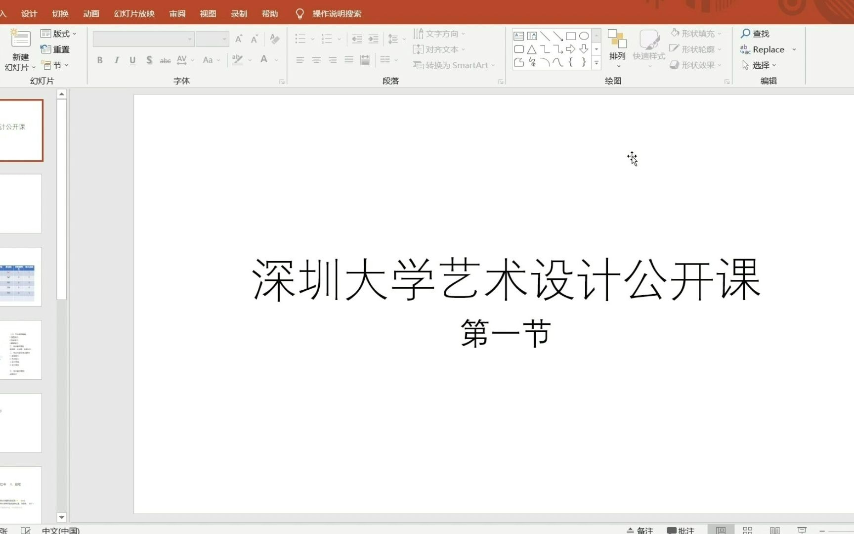This screenshot has height=534, width=854.
Task: Click the Arrange (排列) icon
Action: tap(617, 40)
